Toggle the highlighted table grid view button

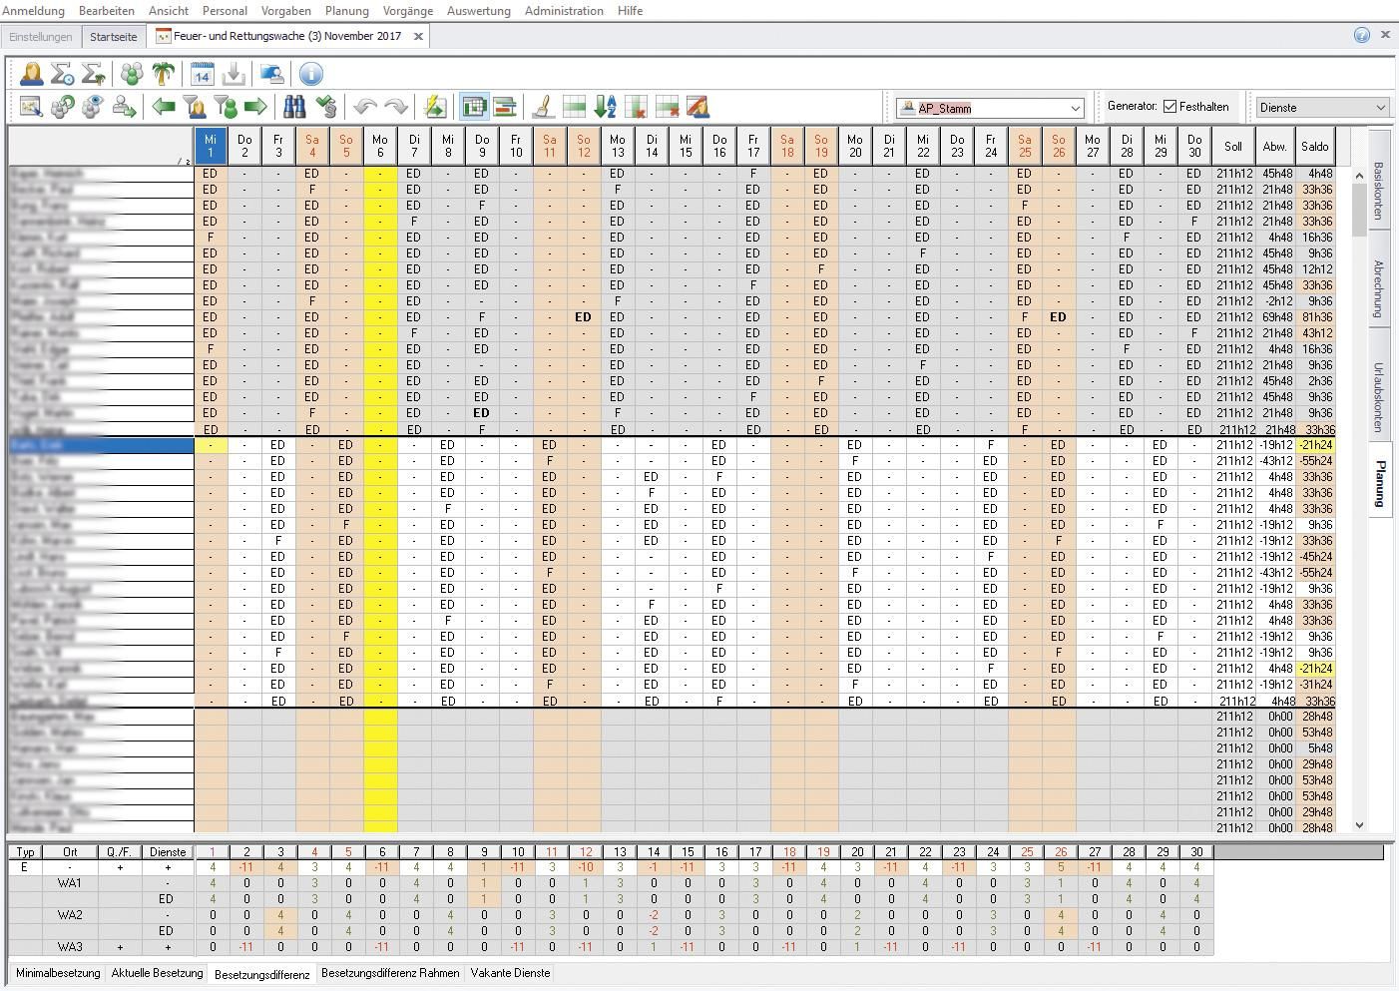(474, 107)
